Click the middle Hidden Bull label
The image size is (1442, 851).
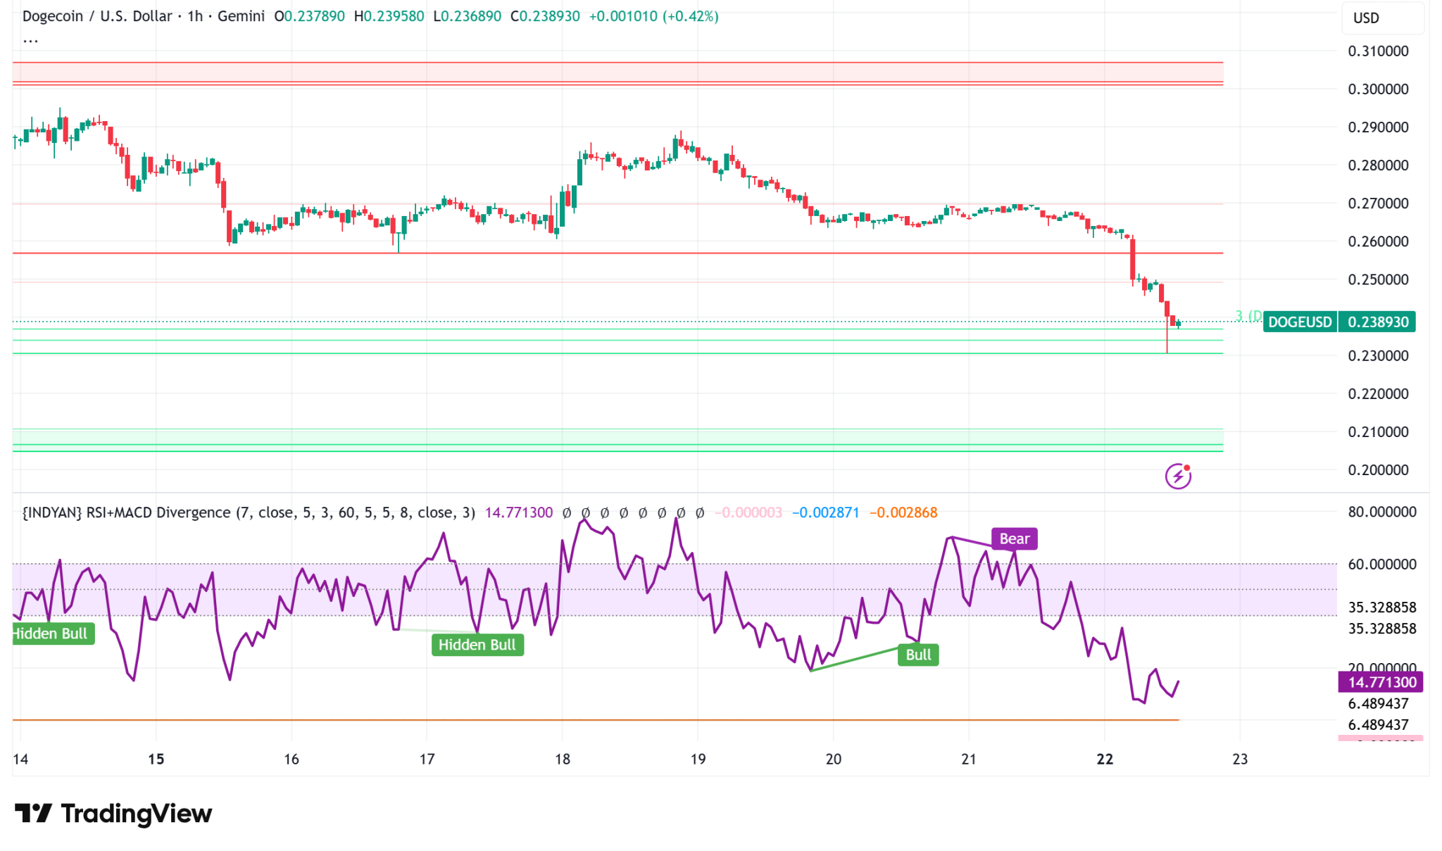[477, 645]
